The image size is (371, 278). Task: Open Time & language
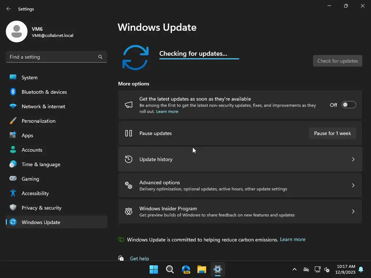(x=56, y=164)
